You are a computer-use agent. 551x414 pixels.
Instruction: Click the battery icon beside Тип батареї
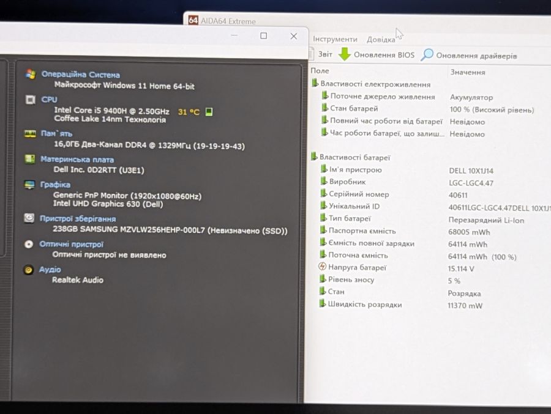[x=324, y=218]
